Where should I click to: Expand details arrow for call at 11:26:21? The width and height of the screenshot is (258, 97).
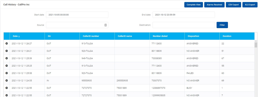7,51
